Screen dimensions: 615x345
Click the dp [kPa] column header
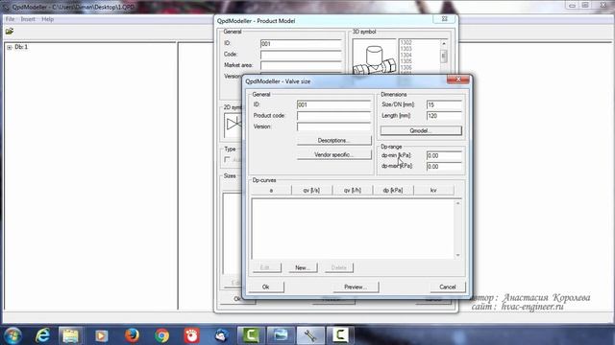coord(393,190)
